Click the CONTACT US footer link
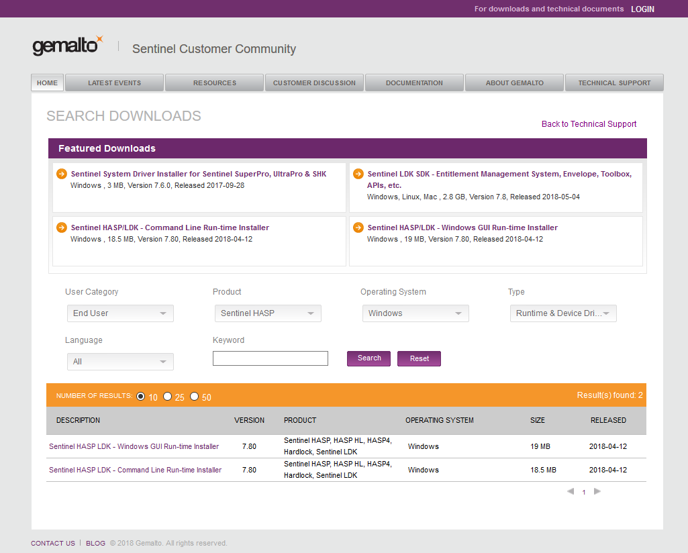The height and width of the screenshot is (553, 688). [52, 543]
